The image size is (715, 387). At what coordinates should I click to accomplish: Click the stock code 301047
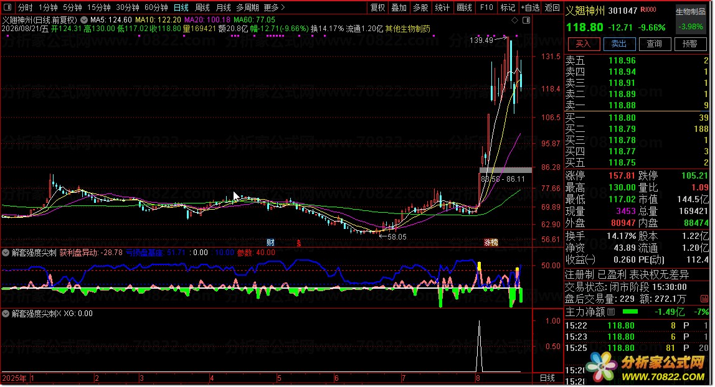(x=623, y=11)
